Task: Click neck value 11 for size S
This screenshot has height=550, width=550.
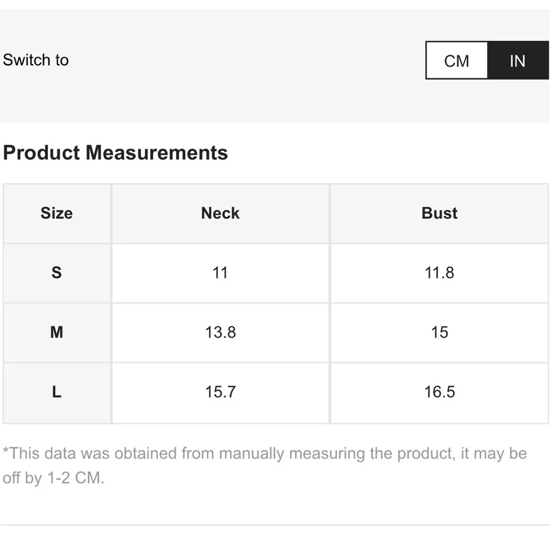Action: 221,273
